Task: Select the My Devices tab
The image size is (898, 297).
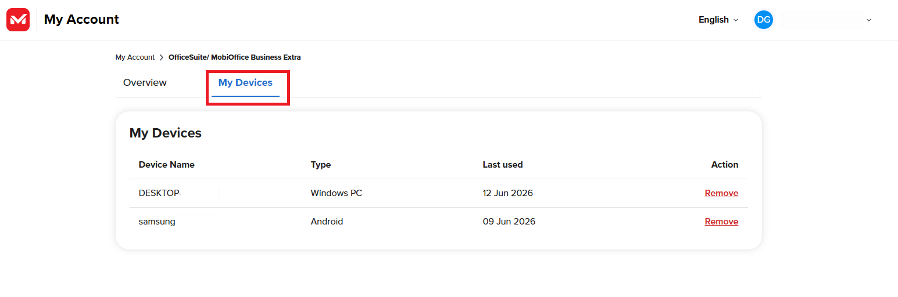Action: tap(245, 82)
